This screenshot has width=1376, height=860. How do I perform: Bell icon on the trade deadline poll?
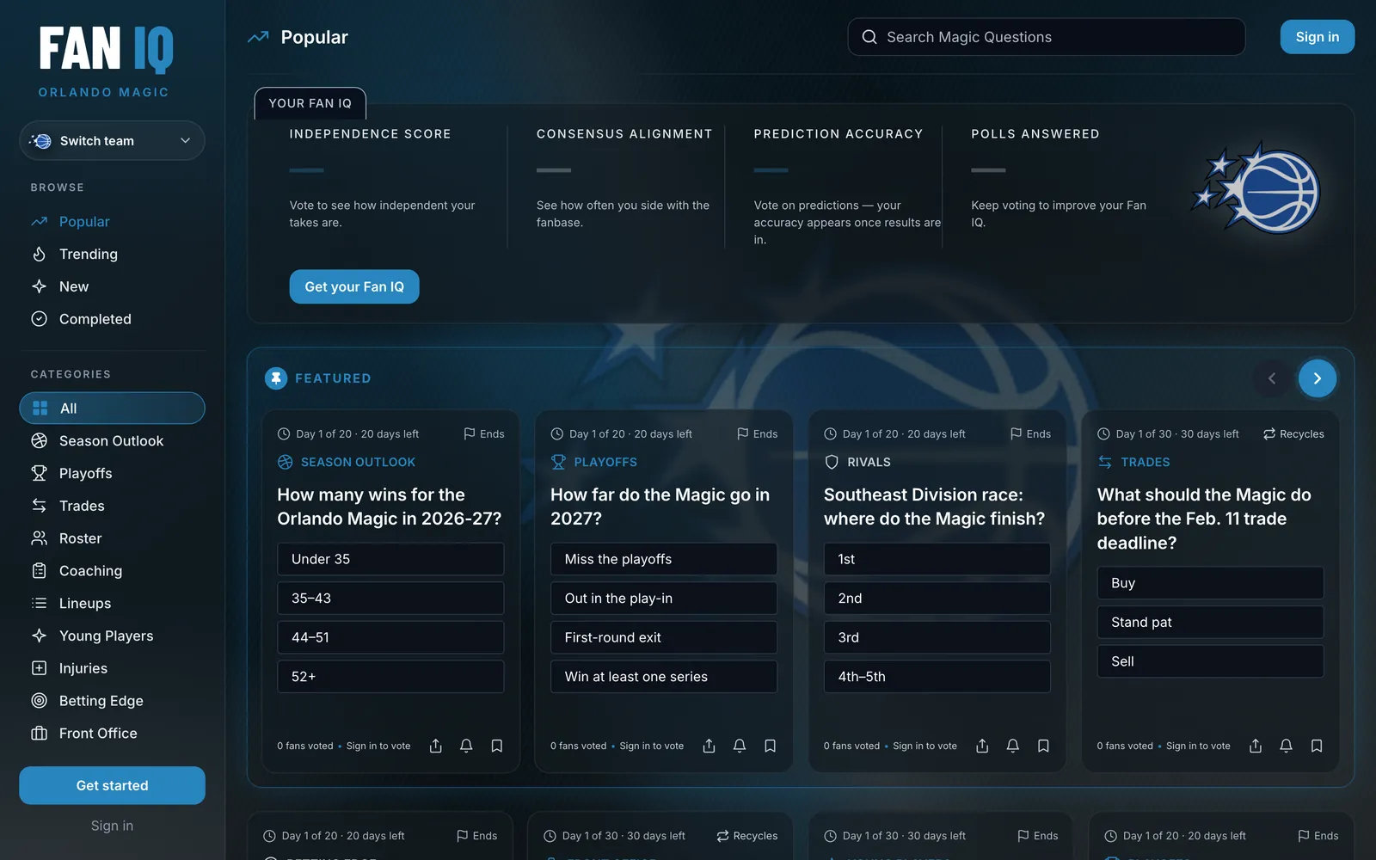click(1286, 746)
